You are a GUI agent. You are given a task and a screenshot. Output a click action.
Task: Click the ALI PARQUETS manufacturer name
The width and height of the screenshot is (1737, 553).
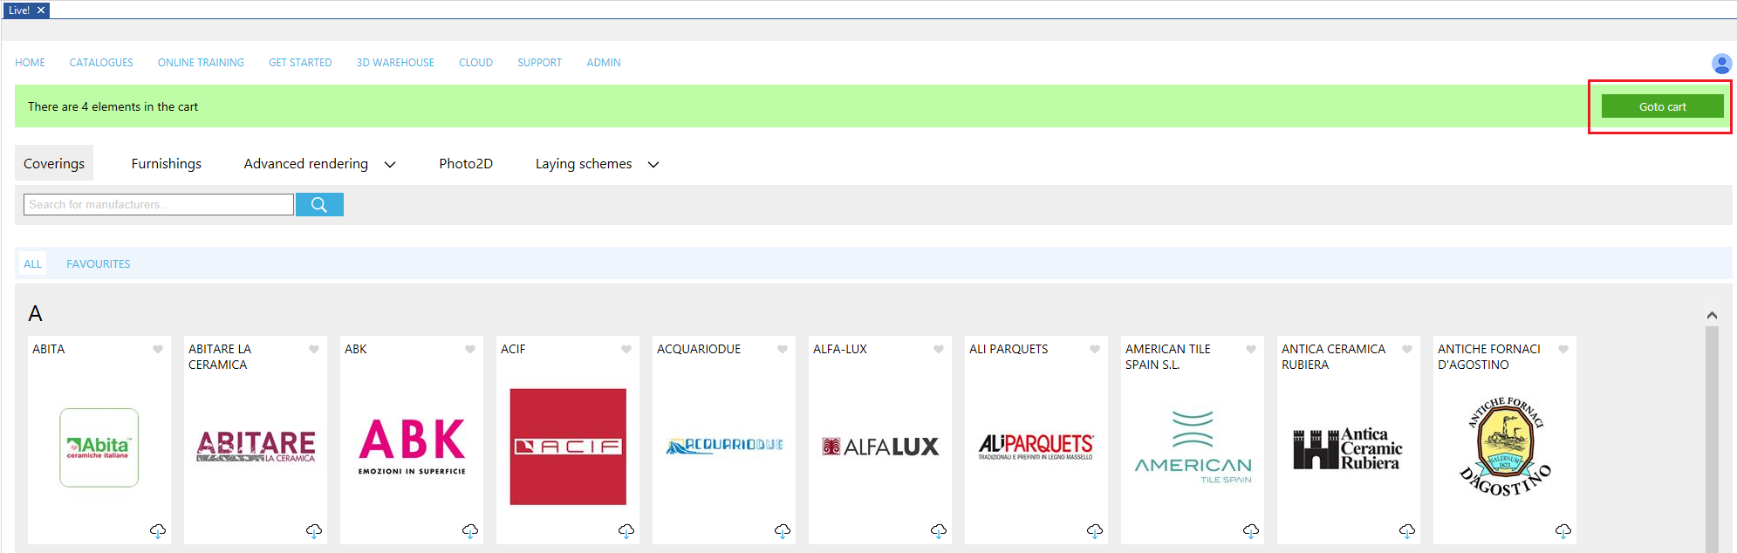[x=1009, y=349]
